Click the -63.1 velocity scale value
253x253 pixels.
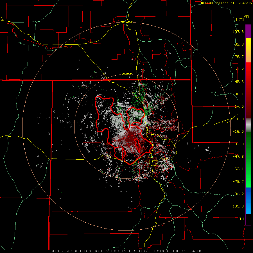point(238,169)
